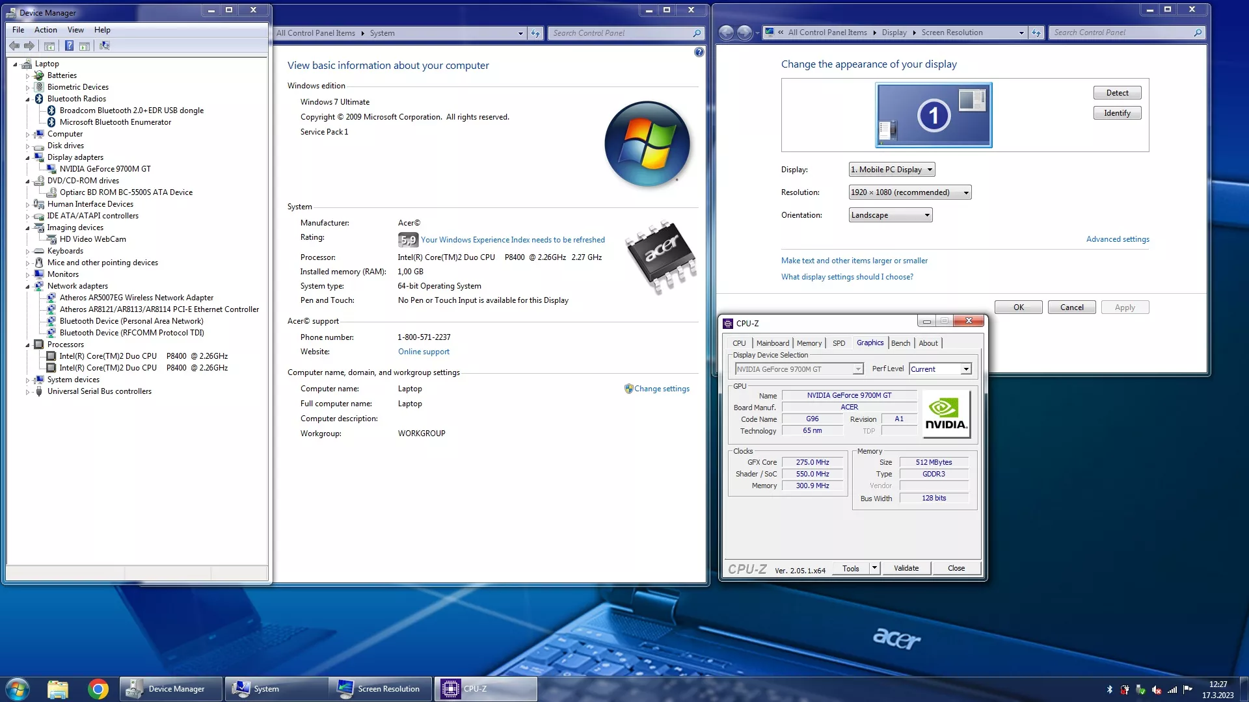
Task: Open the Windows Start orb
Action: click(x=18, y=689)
